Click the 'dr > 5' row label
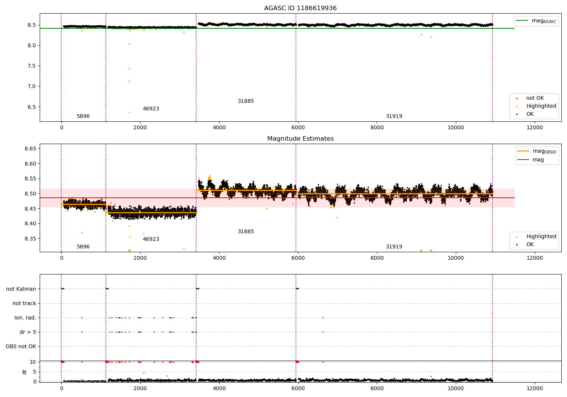Viewport: 567px width, 397px height. [28, 332]
